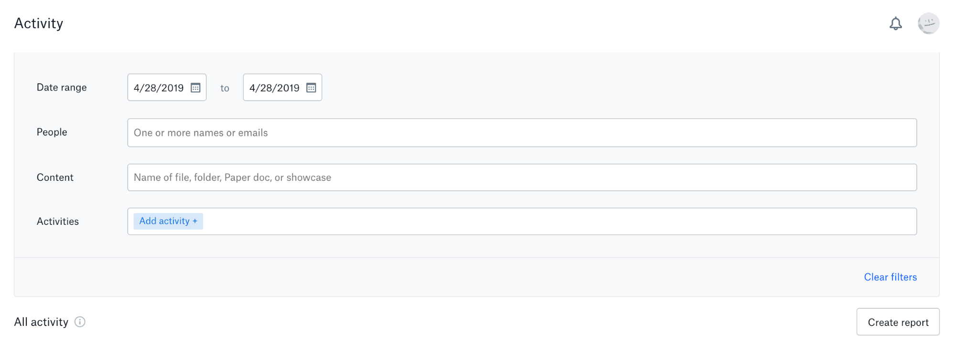Click the Activities filter label
The width and height of the screenshot is (955, 344).
coord(58,221)
